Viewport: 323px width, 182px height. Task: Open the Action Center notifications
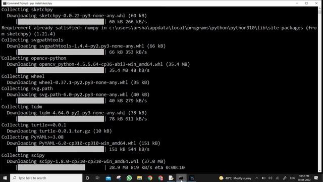(316, 178)
